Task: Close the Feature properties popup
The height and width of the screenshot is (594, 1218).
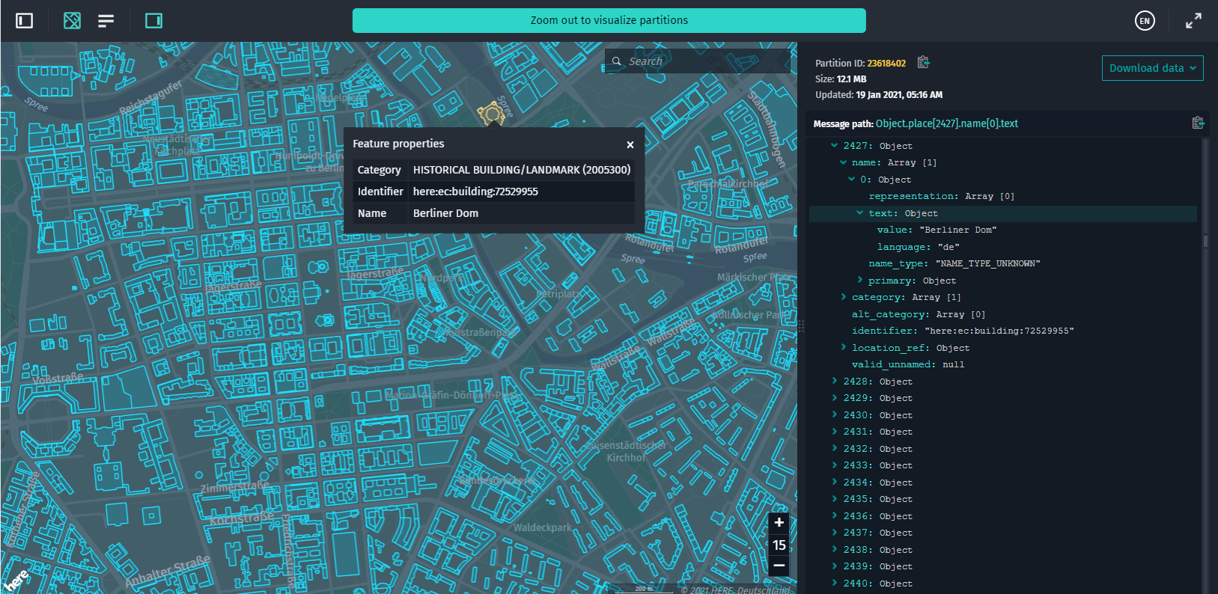Action: point(630,144)
